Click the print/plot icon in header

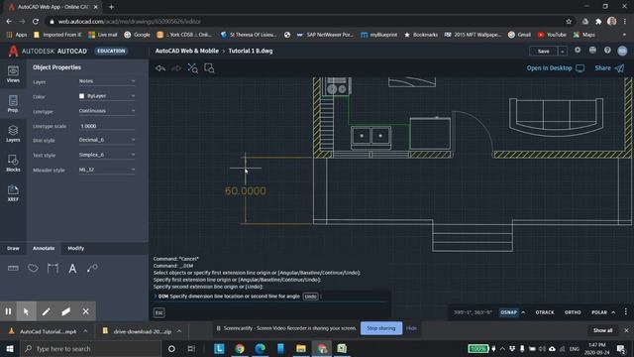pyautogui.click(x=592, y=50)
